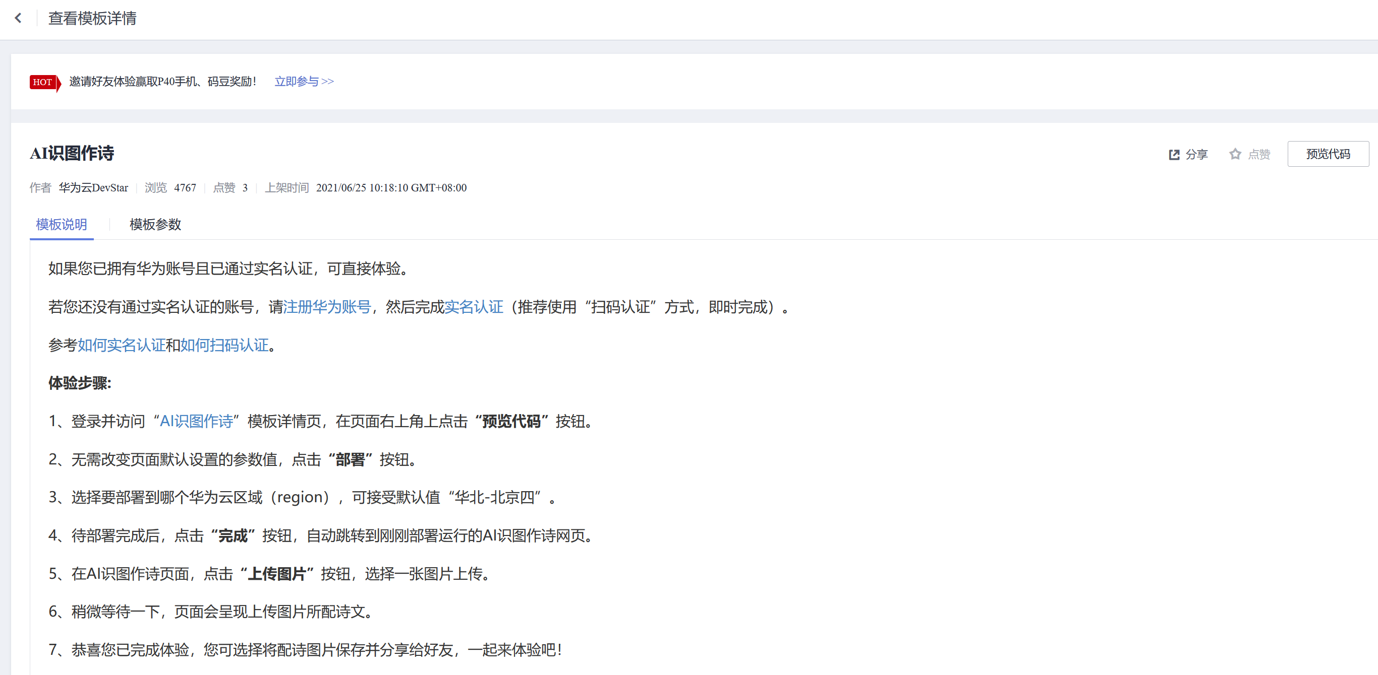Open the 注册华为账号 link
The height and width of the screenshot is (675, 1378).
pyautogui.click(x=327, y=307)
